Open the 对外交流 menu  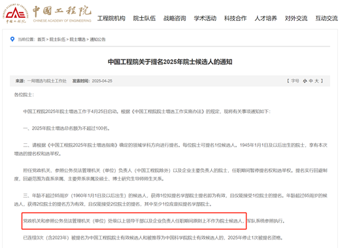tap(296, 18)
